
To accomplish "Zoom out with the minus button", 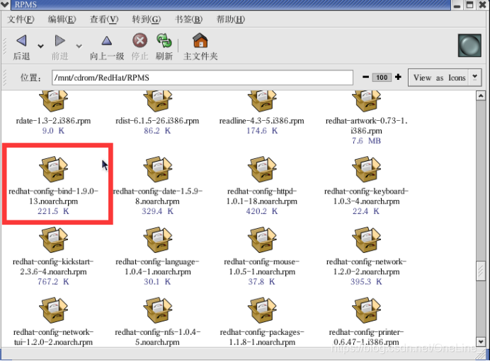I will (365, 77).
